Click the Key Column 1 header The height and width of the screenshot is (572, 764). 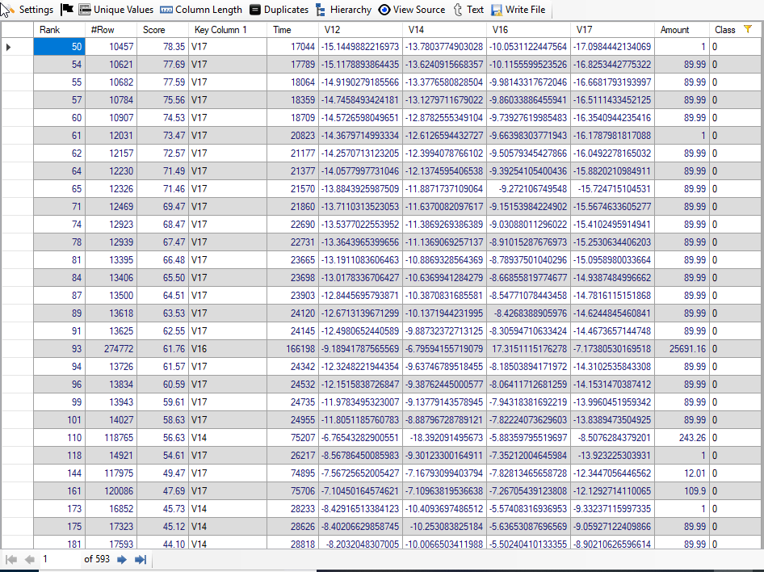[x=220, y=30]
